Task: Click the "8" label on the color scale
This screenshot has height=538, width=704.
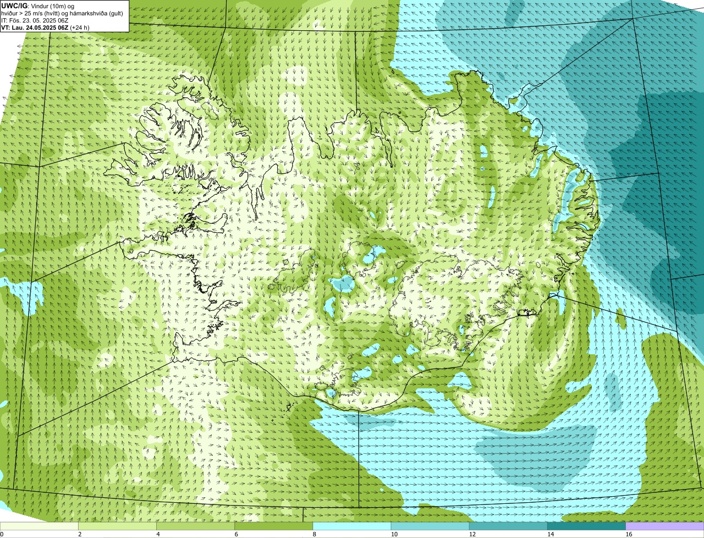Action: click(x=314, y=534)
